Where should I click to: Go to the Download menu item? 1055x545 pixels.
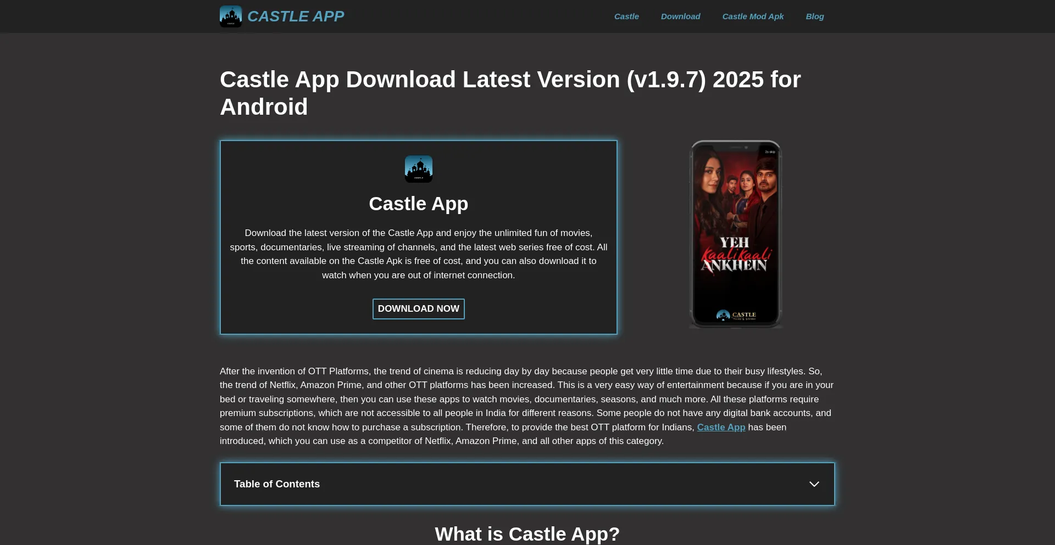pos(680,16)
